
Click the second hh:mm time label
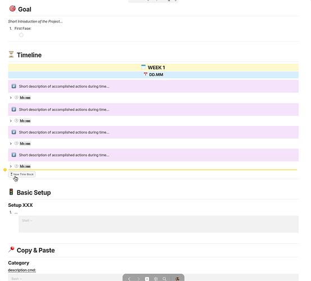tap(25, 121)
